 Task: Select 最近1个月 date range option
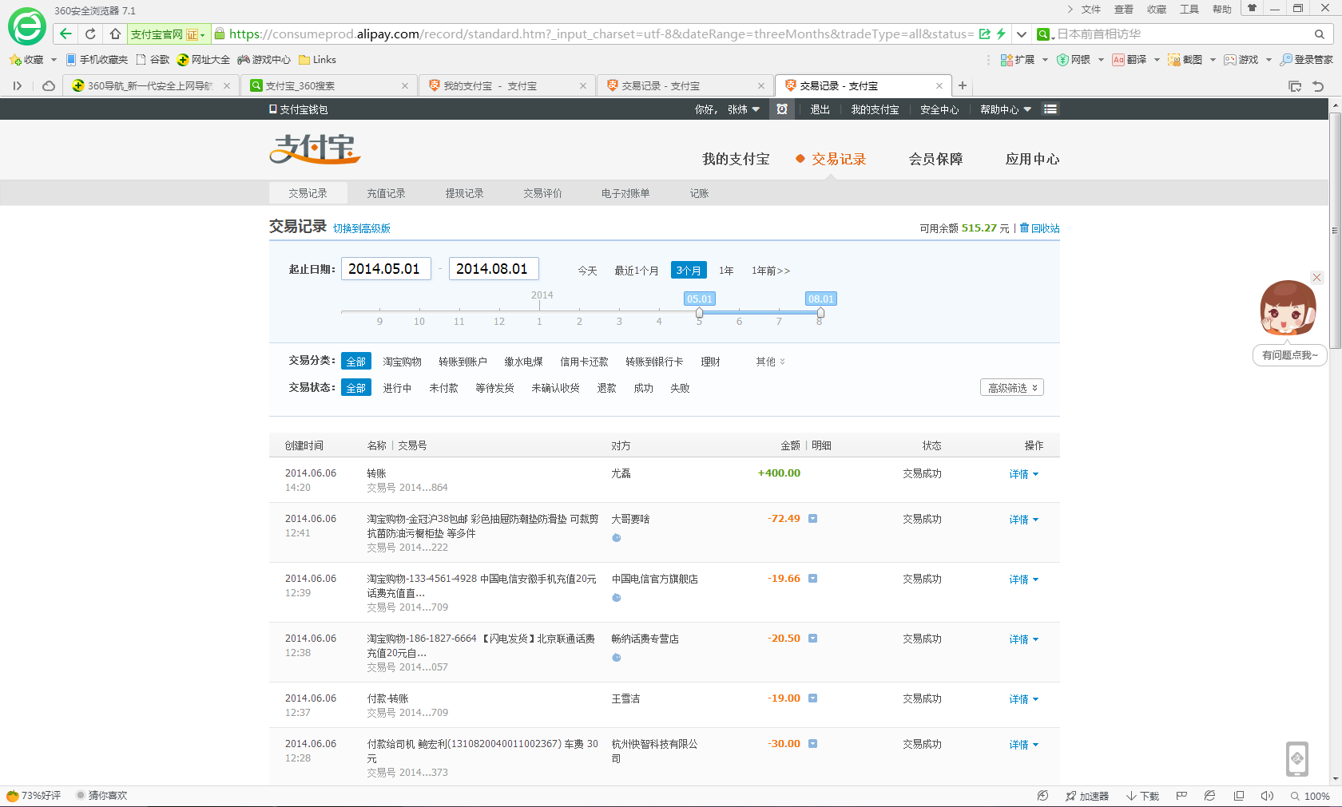pyautogui.click(x=636, y=271)
